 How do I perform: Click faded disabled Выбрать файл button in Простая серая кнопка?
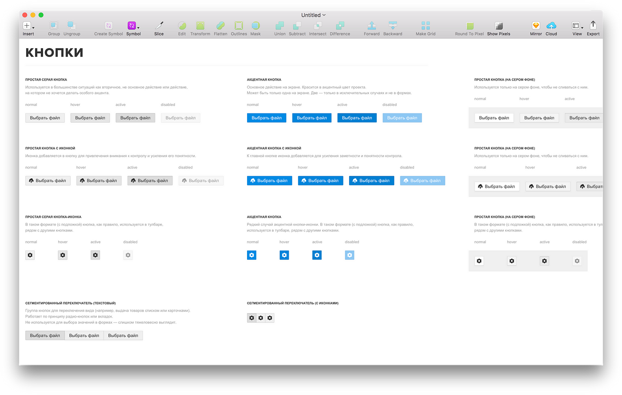[180, 118]
